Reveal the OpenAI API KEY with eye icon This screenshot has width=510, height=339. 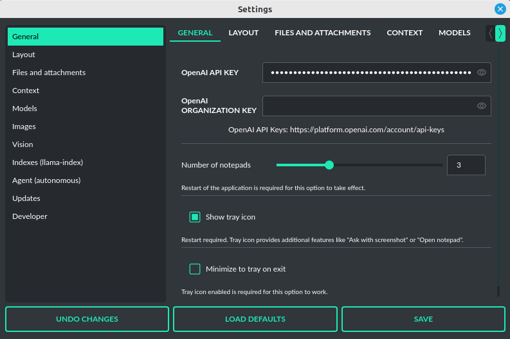tap(481, 73)
